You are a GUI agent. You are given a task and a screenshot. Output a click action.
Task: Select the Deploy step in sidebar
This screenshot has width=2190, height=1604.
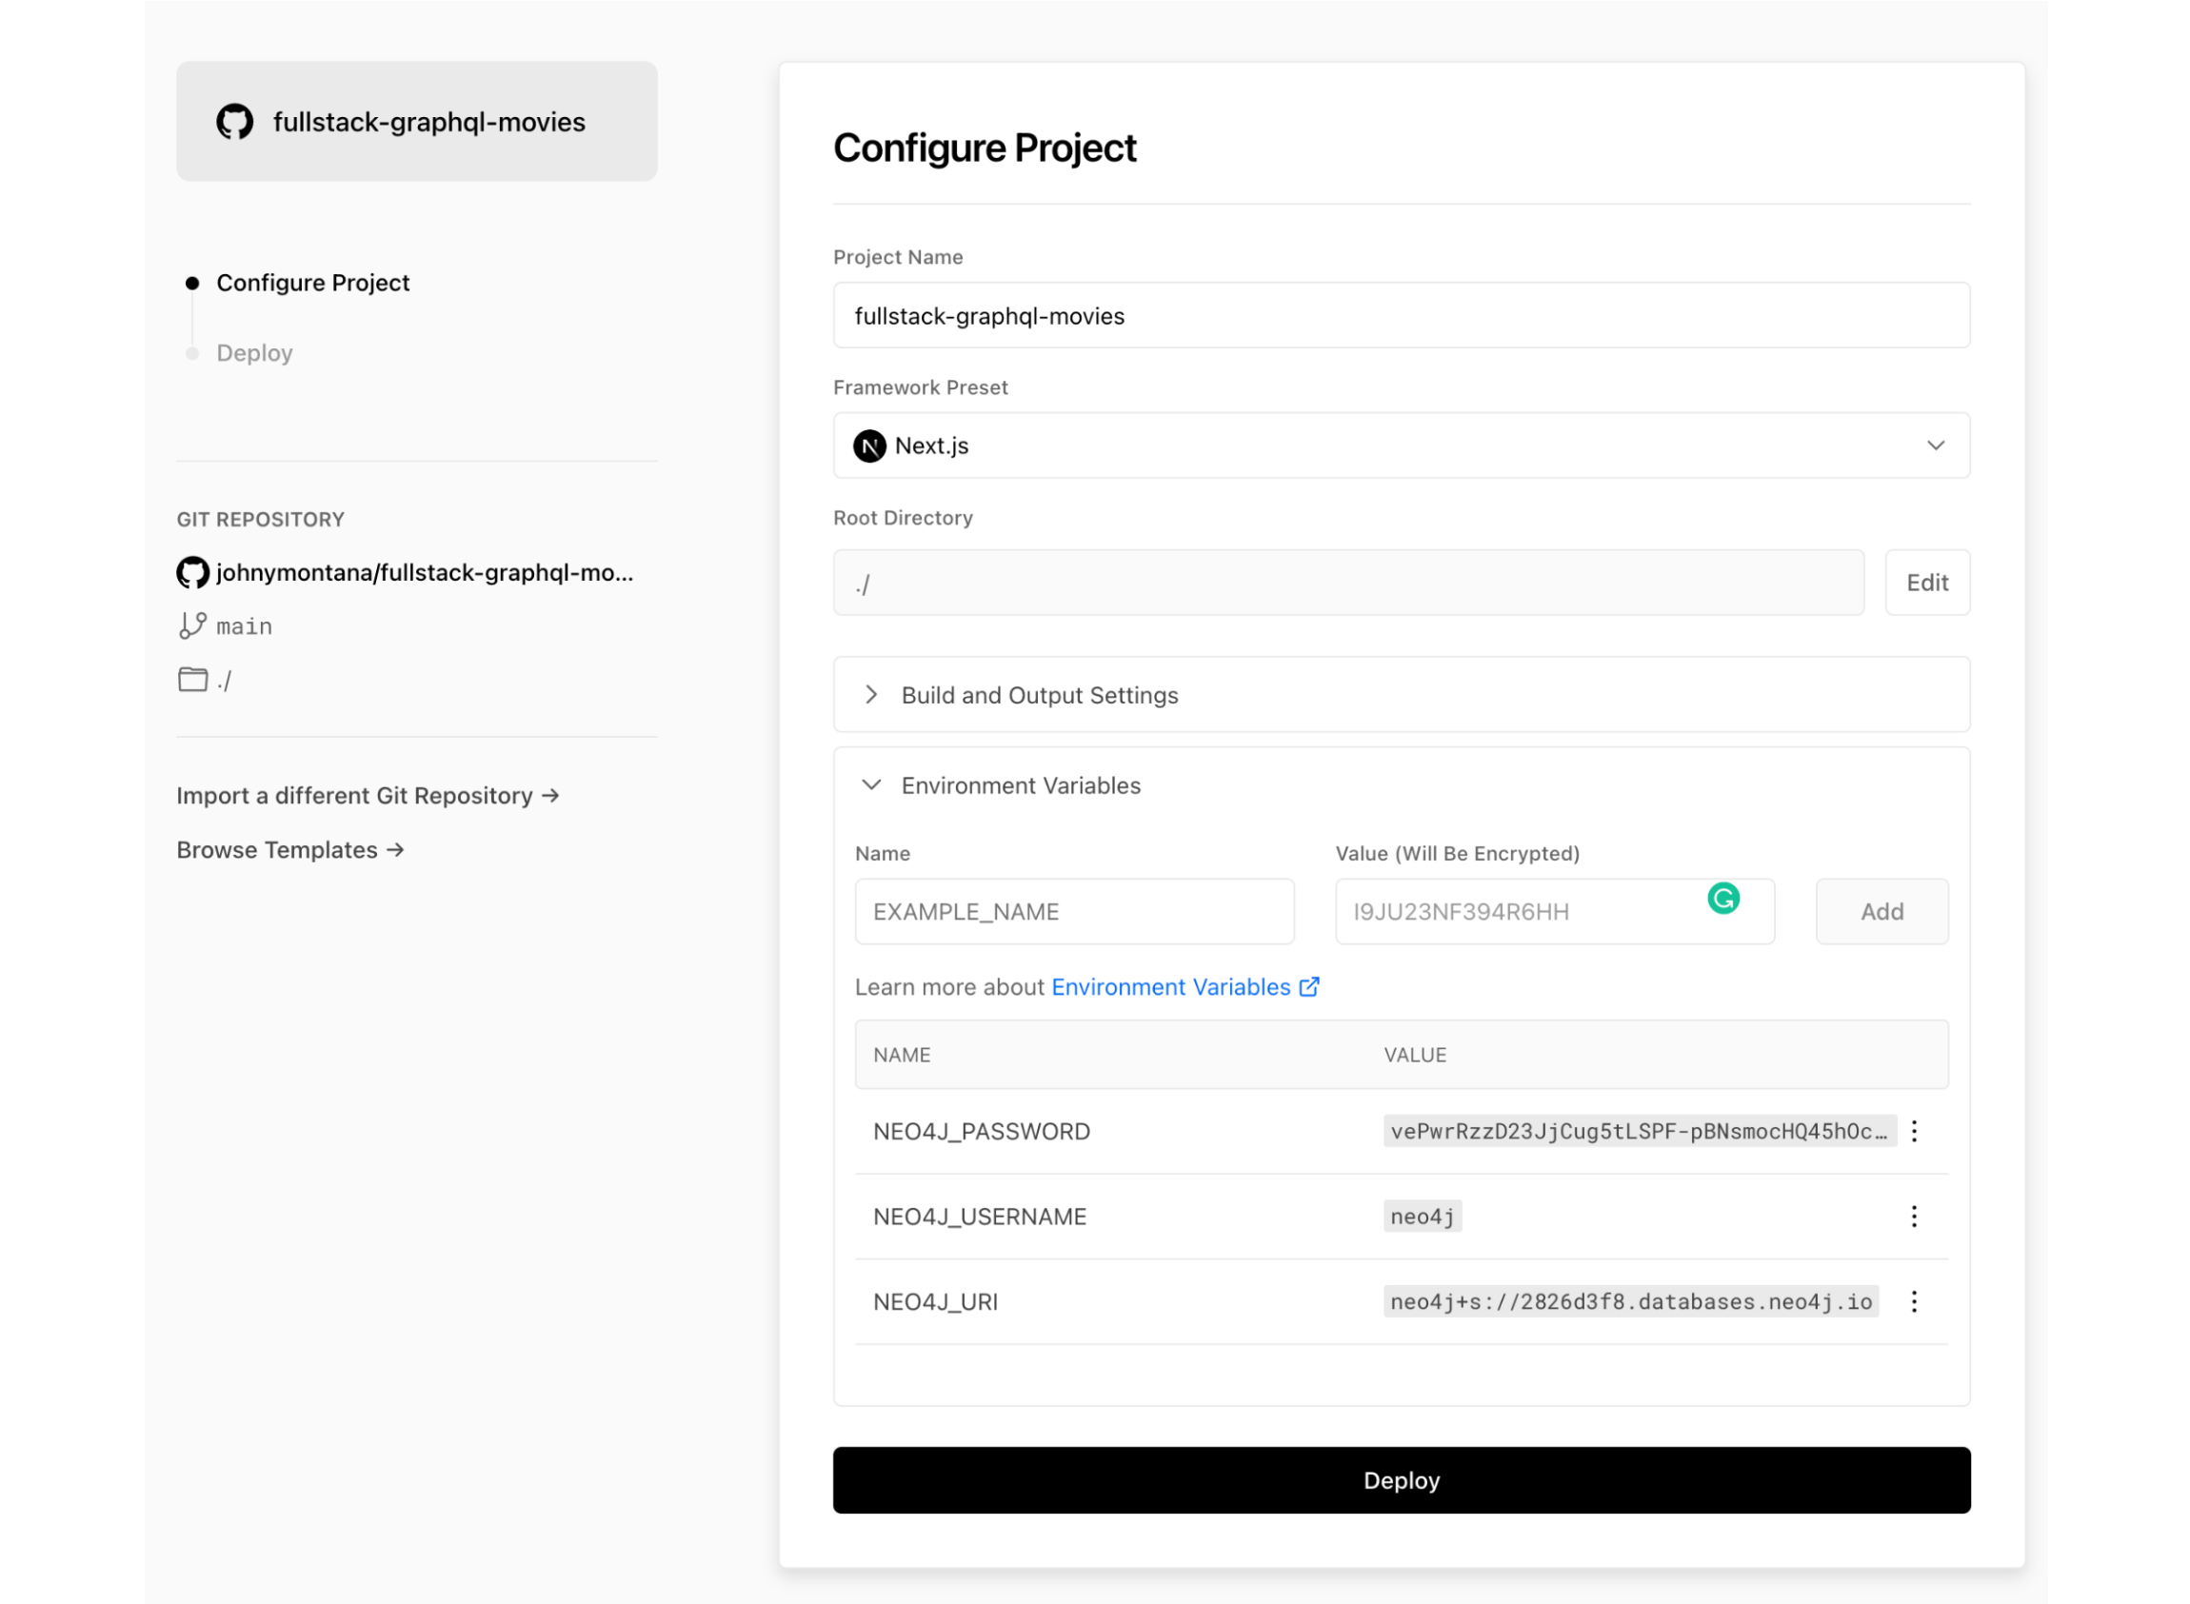click(253, 352)
